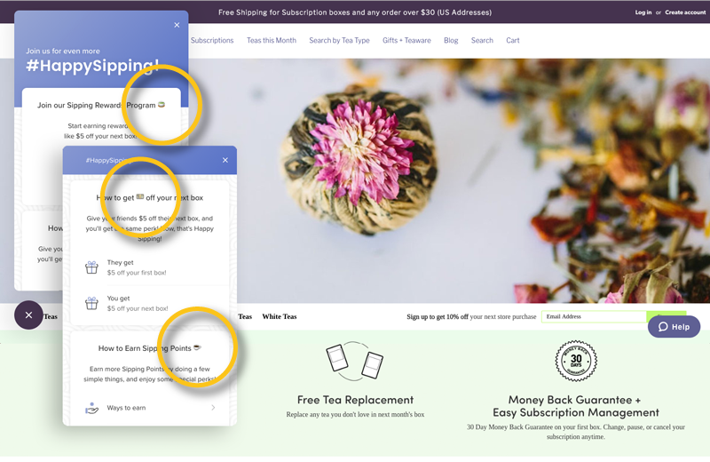Click 'Sign up to get 10% off' text
Image resolution: width=710 pixels, height=462 pixels.
coord(438,316)
